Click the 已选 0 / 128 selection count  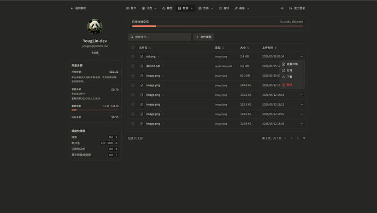click(x=136, y=138)
